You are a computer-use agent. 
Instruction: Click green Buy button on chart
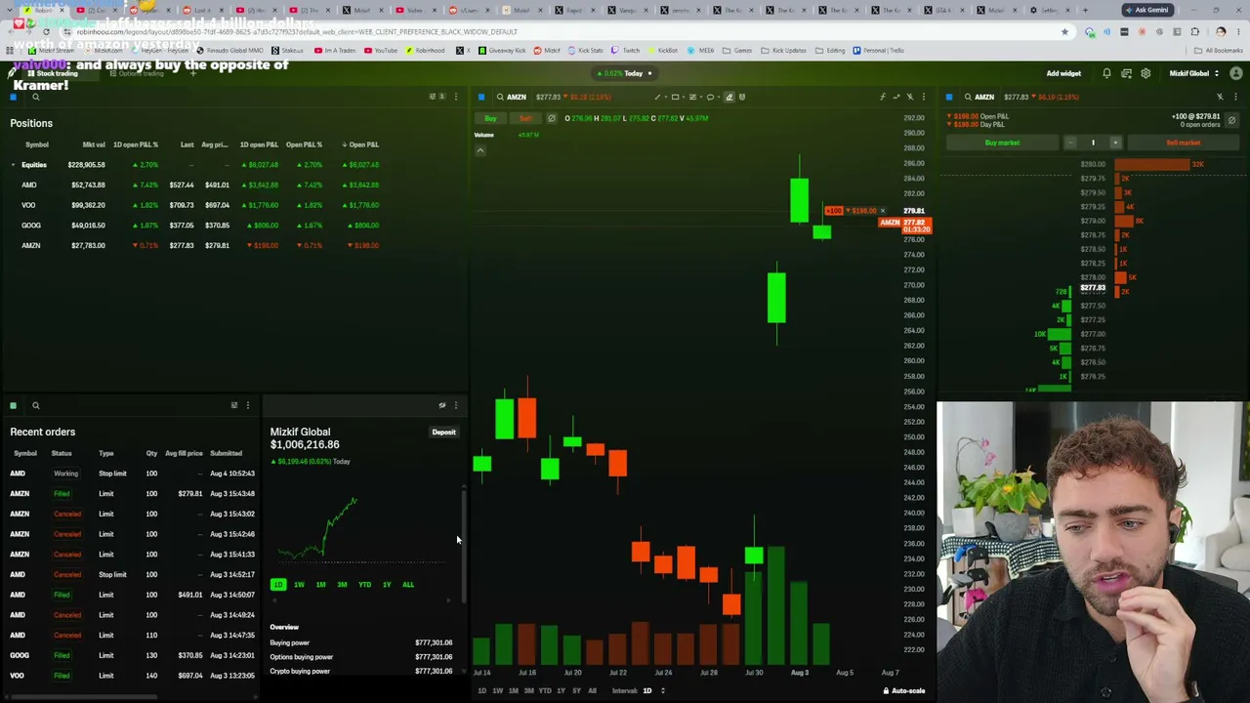(490, 118)
